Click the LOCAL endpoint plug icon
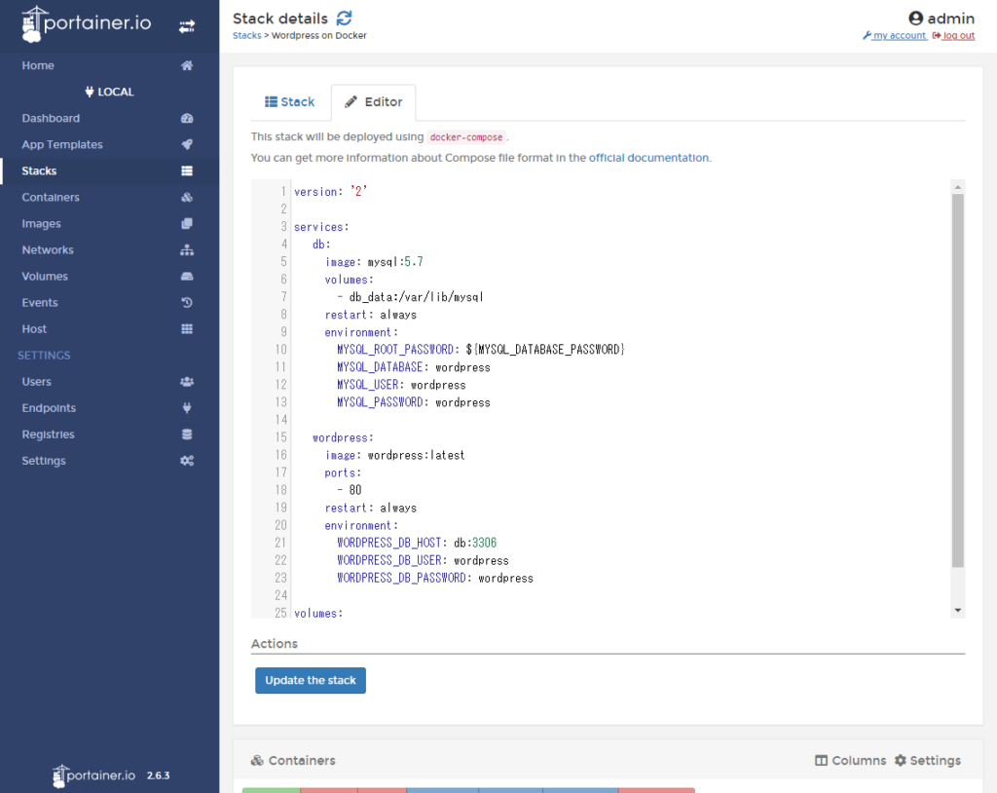The width and height of the screenshot is (997, 793). (x=90, y=92)
